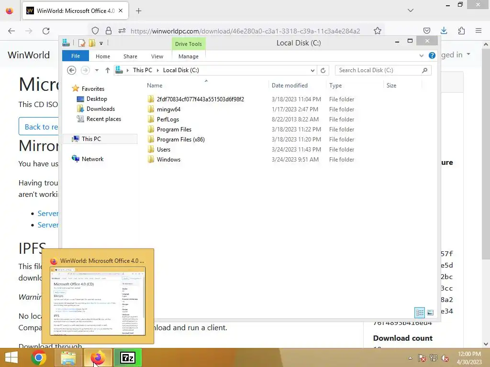
Task: Show hidden tray icons arrow
Action: 410,358
